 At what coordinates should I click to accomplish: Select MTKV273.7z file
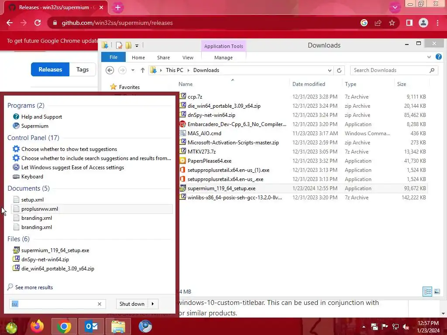(202, 152)
